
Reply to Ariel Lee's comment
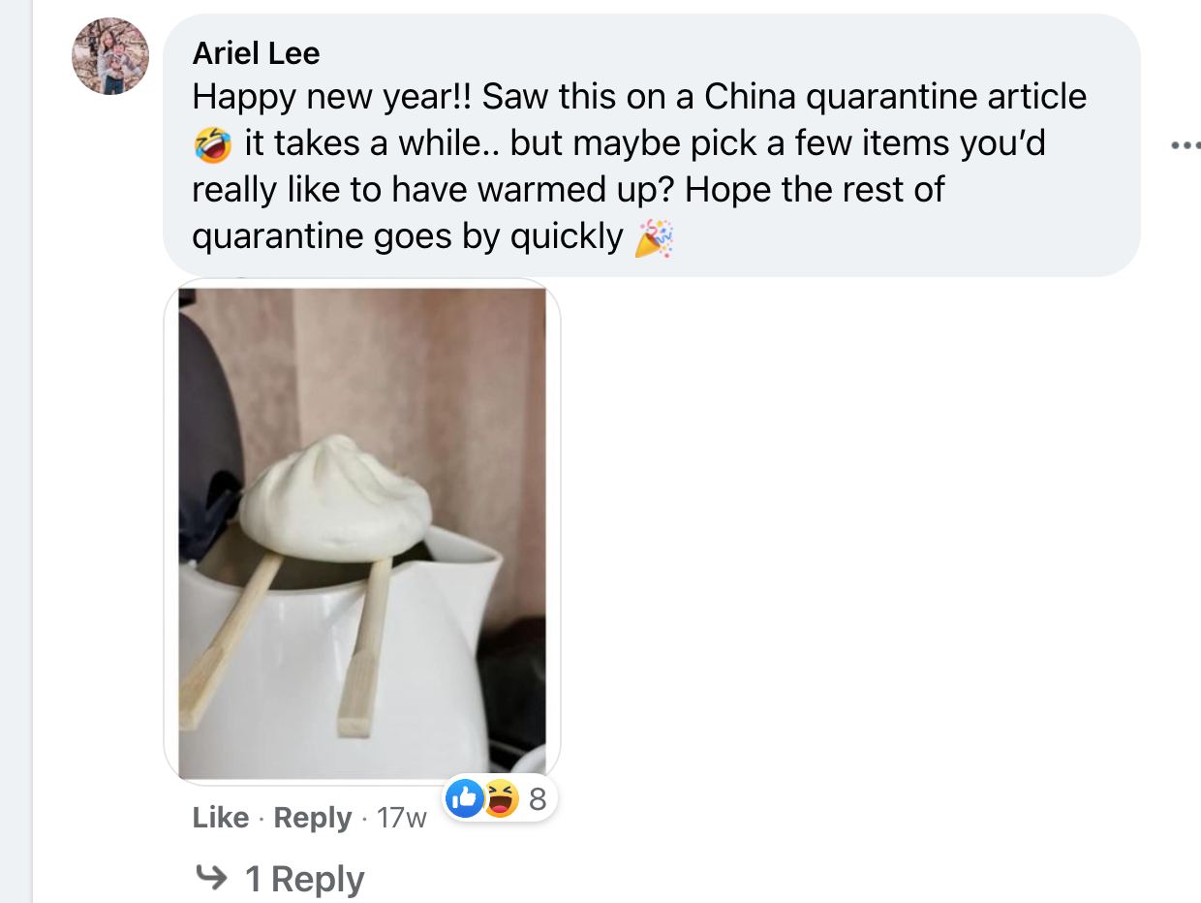313,818
